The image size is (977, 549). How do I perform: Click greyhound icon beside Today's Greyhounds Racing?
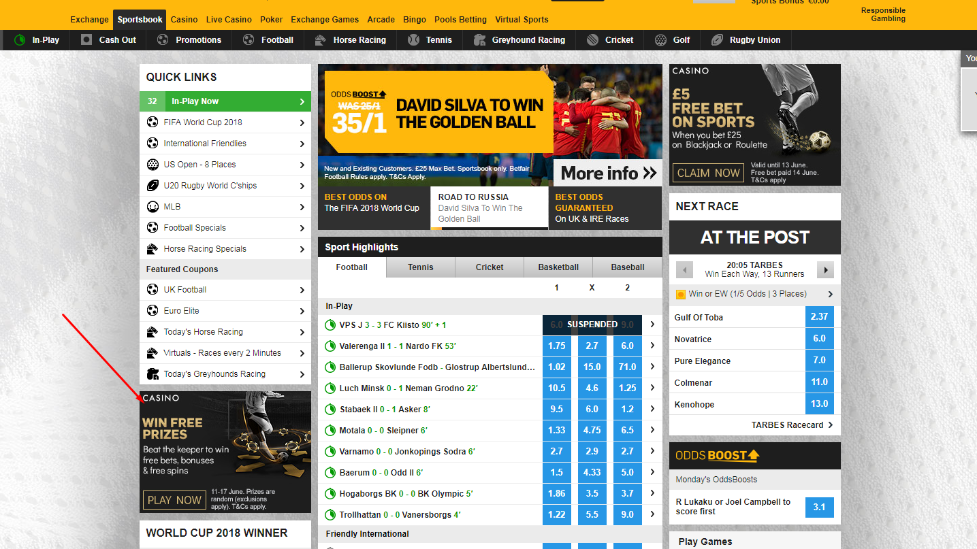(x=153, y=374)
